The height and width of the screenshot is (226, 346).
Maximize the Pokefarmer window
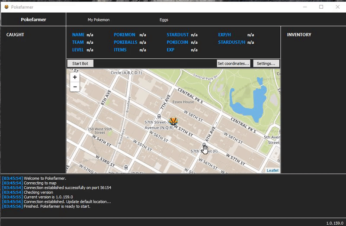tap(321, 7)
